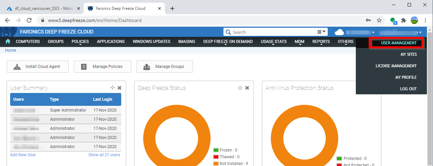Click the browser address bar URL
The height and width of the screenshot is (166, 433).
(x=95, y=20)
